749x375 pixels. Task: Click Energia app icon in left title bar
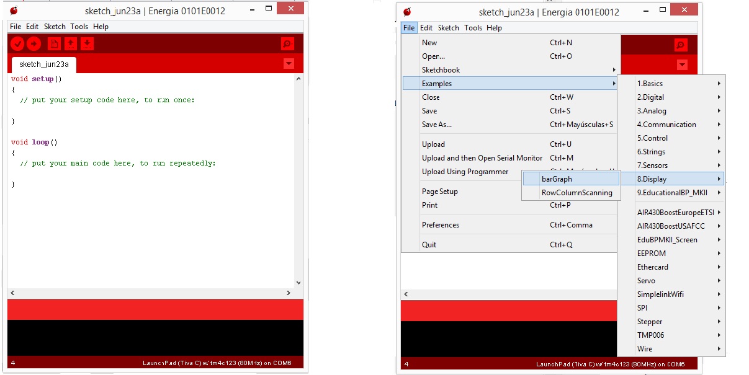click(14, 11)
